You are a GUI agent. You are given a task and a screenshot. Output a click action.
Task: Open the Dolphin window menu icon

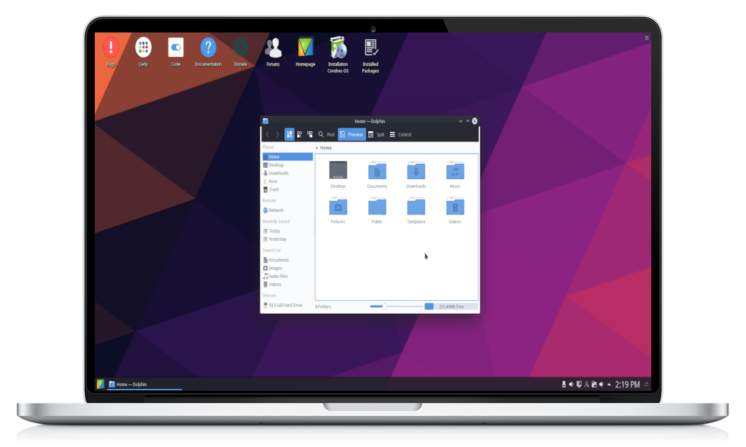tap(265, 121)
